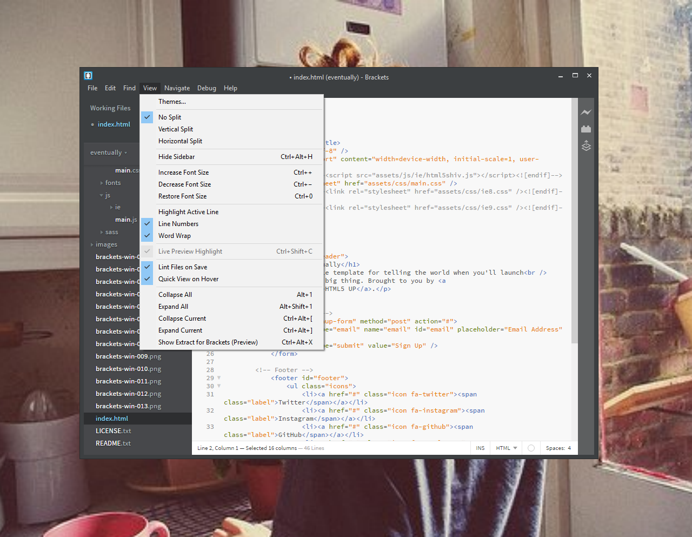Image resolution: width=692 pixels, height=537 pixels.
Task: Choose Increase Font Size
Action: pos(231,173)
